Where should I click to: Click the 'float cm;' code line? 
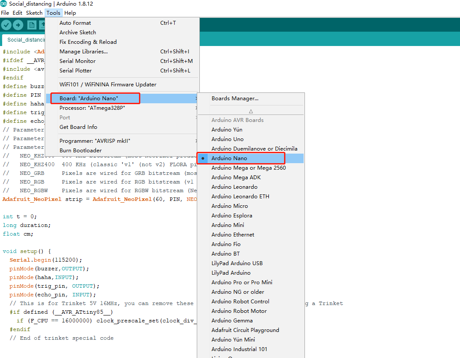18,234
